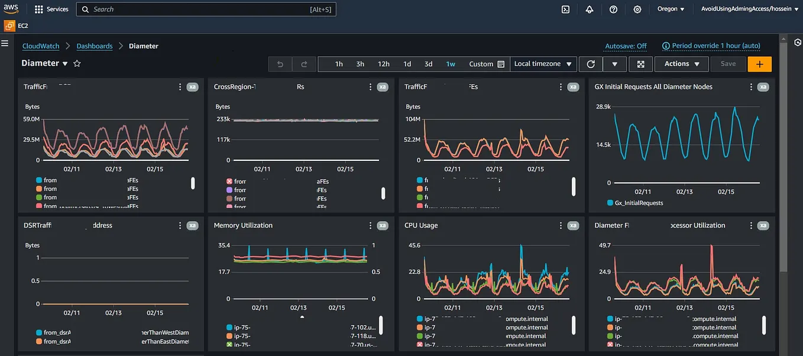Screen dimensions: 803x356
Task: Favorite the Diameter dashboard with star
Action: (x=77, y=64)
